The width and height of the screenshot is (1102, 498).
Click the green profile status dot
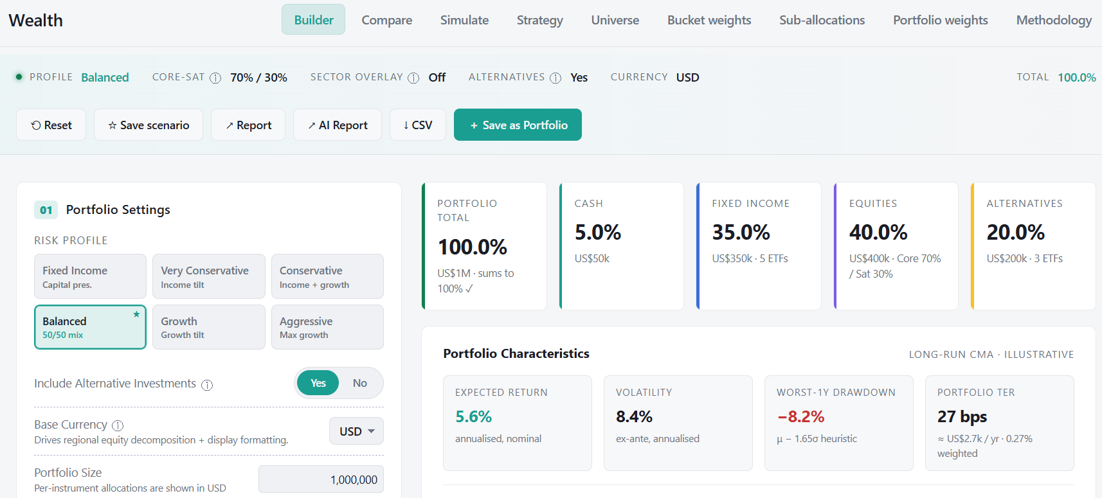[19, 76]
